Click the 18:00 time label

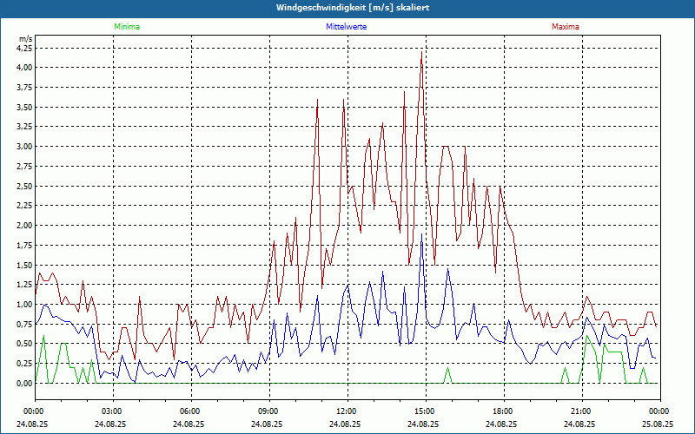point(503,411)
